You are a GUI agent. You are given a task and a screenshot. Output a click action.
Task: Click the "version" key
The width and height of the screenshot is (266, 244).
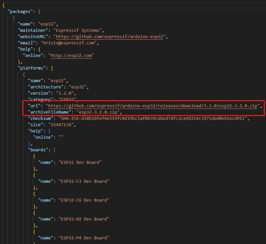(39, 93)
